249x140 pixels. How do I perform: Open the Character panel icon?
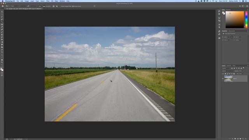219,24
